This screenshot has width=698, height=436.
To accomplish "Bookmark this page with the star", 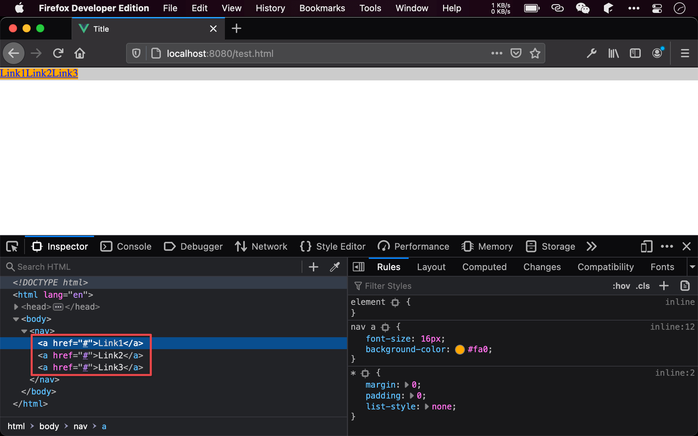I will pos(535,53).
